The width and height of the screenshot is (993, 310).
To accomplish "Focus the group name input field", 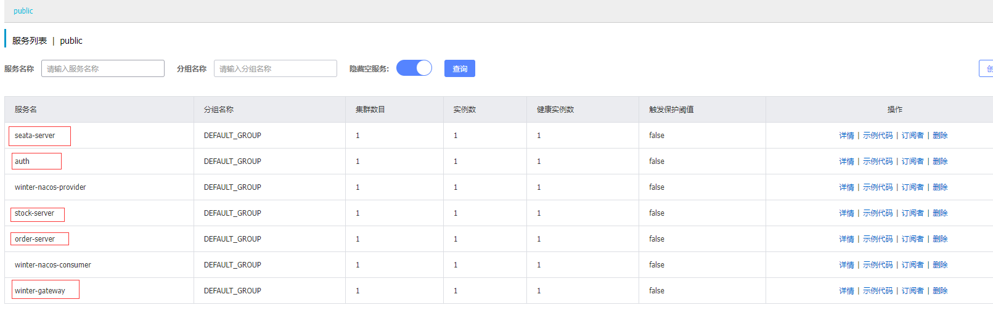I will tap(276, 68).
